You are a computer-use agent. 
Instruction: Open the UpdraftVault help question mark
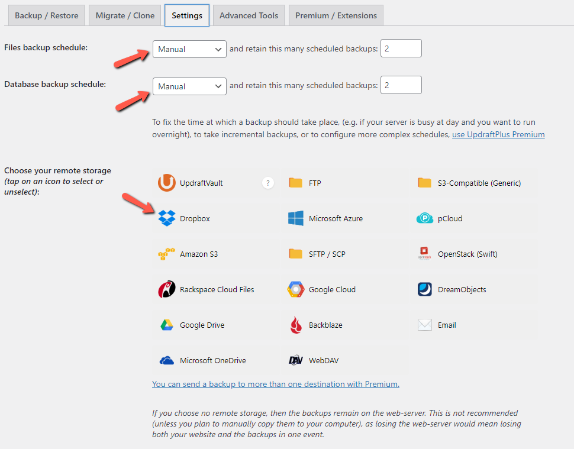[x=268, y=183]
